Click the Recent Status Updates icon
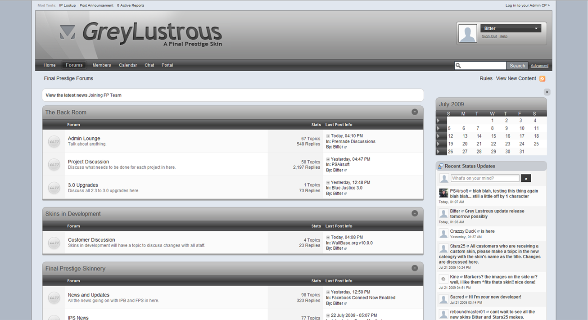The width and height of the screenshot is (588, 320). 441,167
